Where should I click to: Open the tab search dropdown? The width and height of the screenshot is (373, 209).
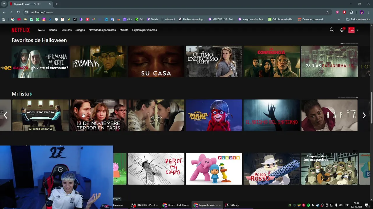tap(4, 4)
